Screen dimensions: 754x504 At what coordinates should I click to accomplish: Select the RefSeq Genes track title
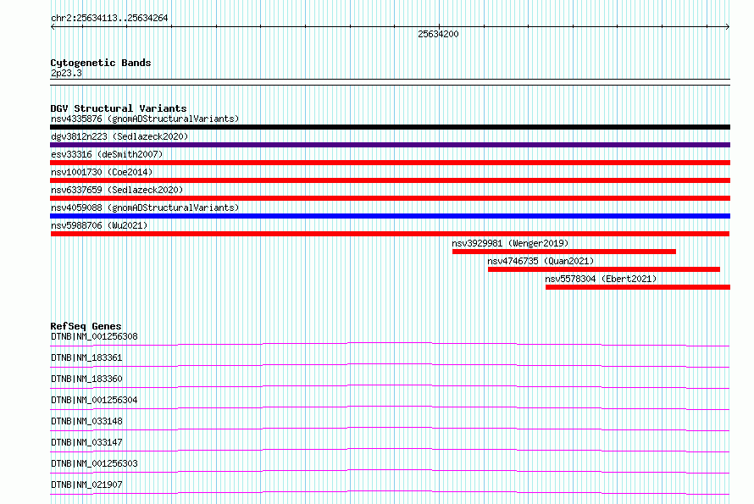coord(86,326)
